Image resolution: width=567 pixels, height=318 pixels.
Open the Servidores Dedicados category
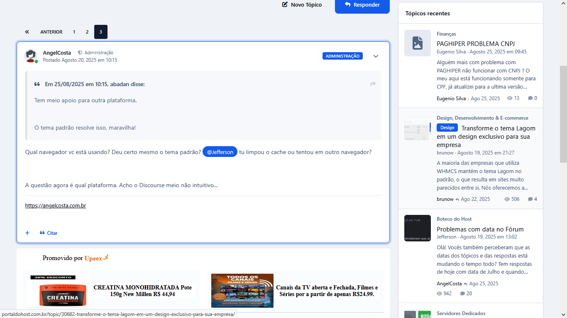tap(461, 313)
